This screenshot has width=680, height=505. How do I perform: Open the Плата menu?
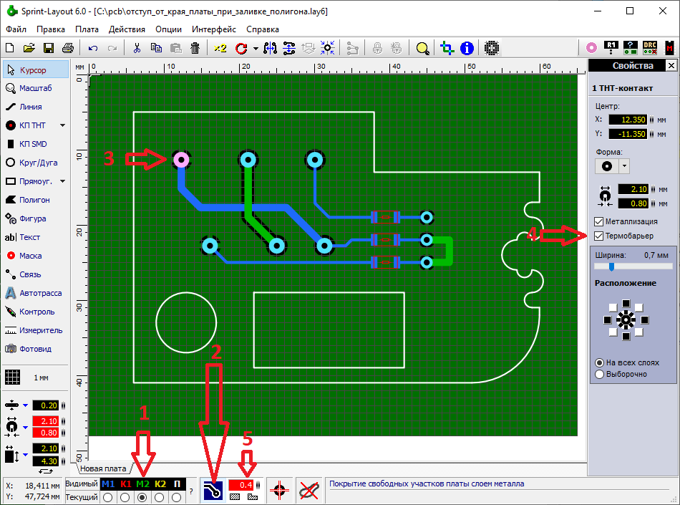point(87,29)
